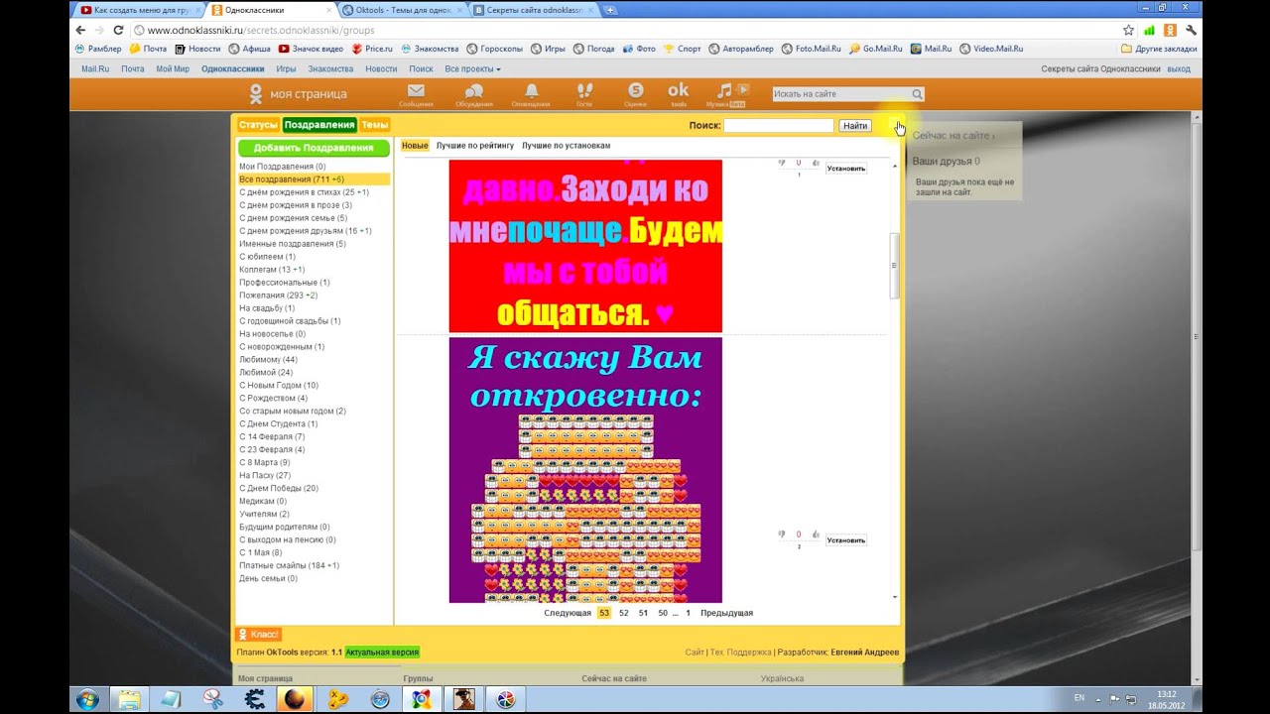Click Установить for second greeting
Viewport: 1270px width, 714px height.
pos(846,540)
